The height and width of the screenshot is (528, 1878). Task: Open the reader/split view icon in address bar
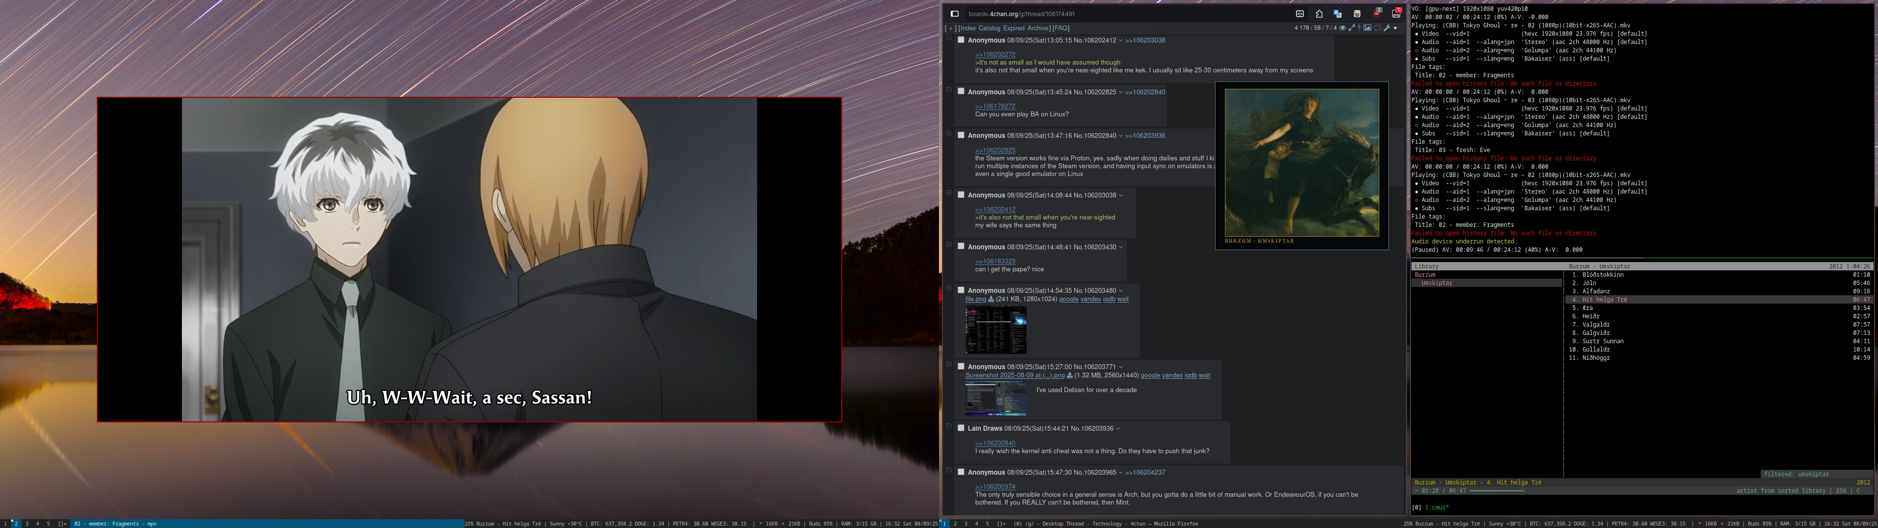1300,14
